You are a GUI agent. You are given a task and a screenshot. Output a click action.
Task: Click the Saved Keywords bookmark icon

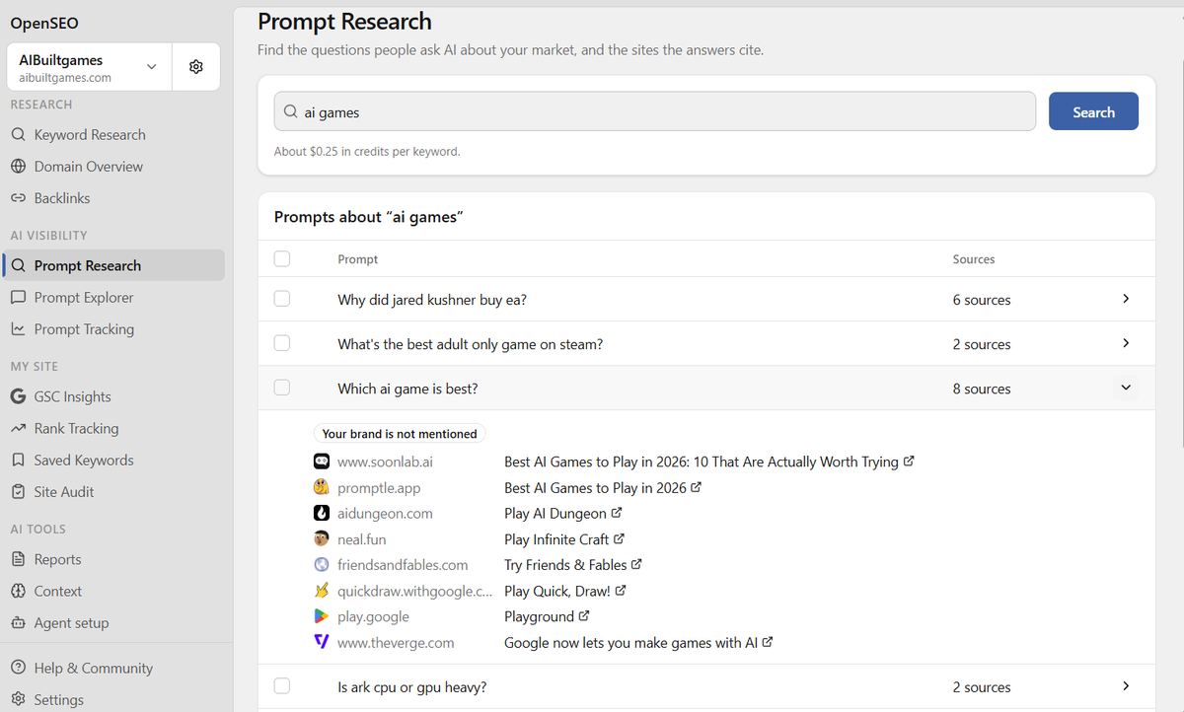pyautogui.click(x=18, y=461)
